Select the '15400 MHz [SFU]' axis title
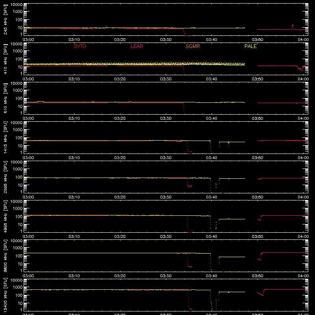 (x=6, y=295)
